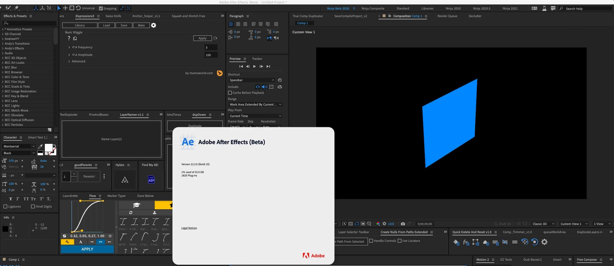This screenshot has width=614, height=266.
Task: Open Classic 3D renderer dropdown
Action: (x=543, y=224)
